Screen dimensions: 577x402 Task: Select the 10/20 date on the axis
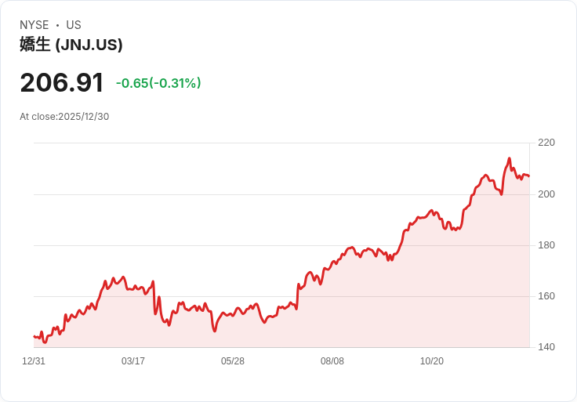click(x=432, y=361)
